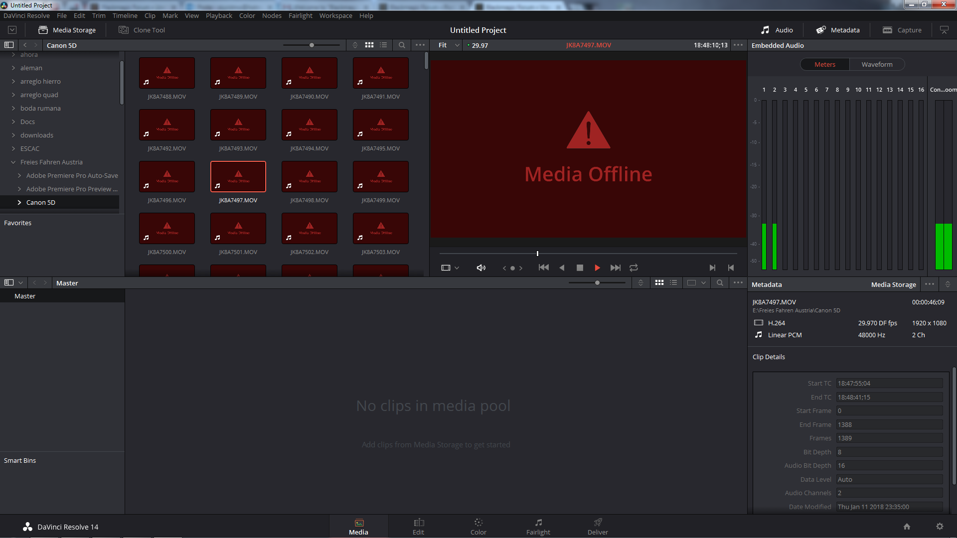Viewport: 957px width, 538px height.
Task: Toggle media storage sidebar panel
Action: coord(9,45)
